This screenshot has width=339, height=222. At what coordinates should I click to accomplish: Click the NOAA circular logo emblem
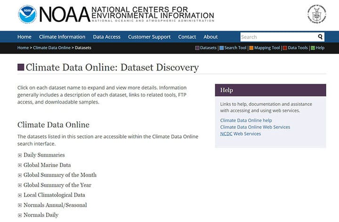point(27,14)
